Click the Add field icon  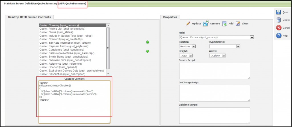224,24
